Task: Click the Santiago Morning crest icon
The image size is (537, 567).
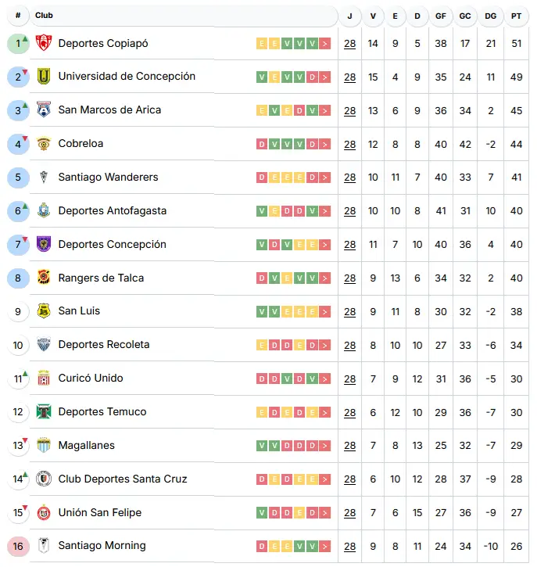Action: [44, 546]
